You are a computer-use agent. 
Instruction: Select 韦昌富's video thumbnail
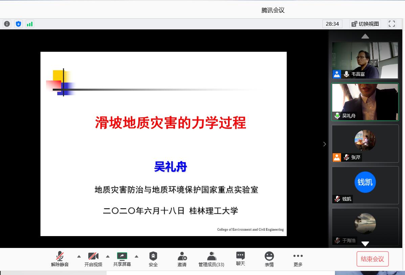pos(365,60)
